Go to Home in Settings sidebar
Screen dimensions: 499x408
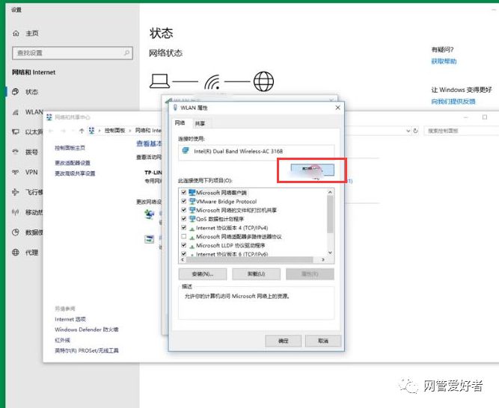[x=32, y=33]
